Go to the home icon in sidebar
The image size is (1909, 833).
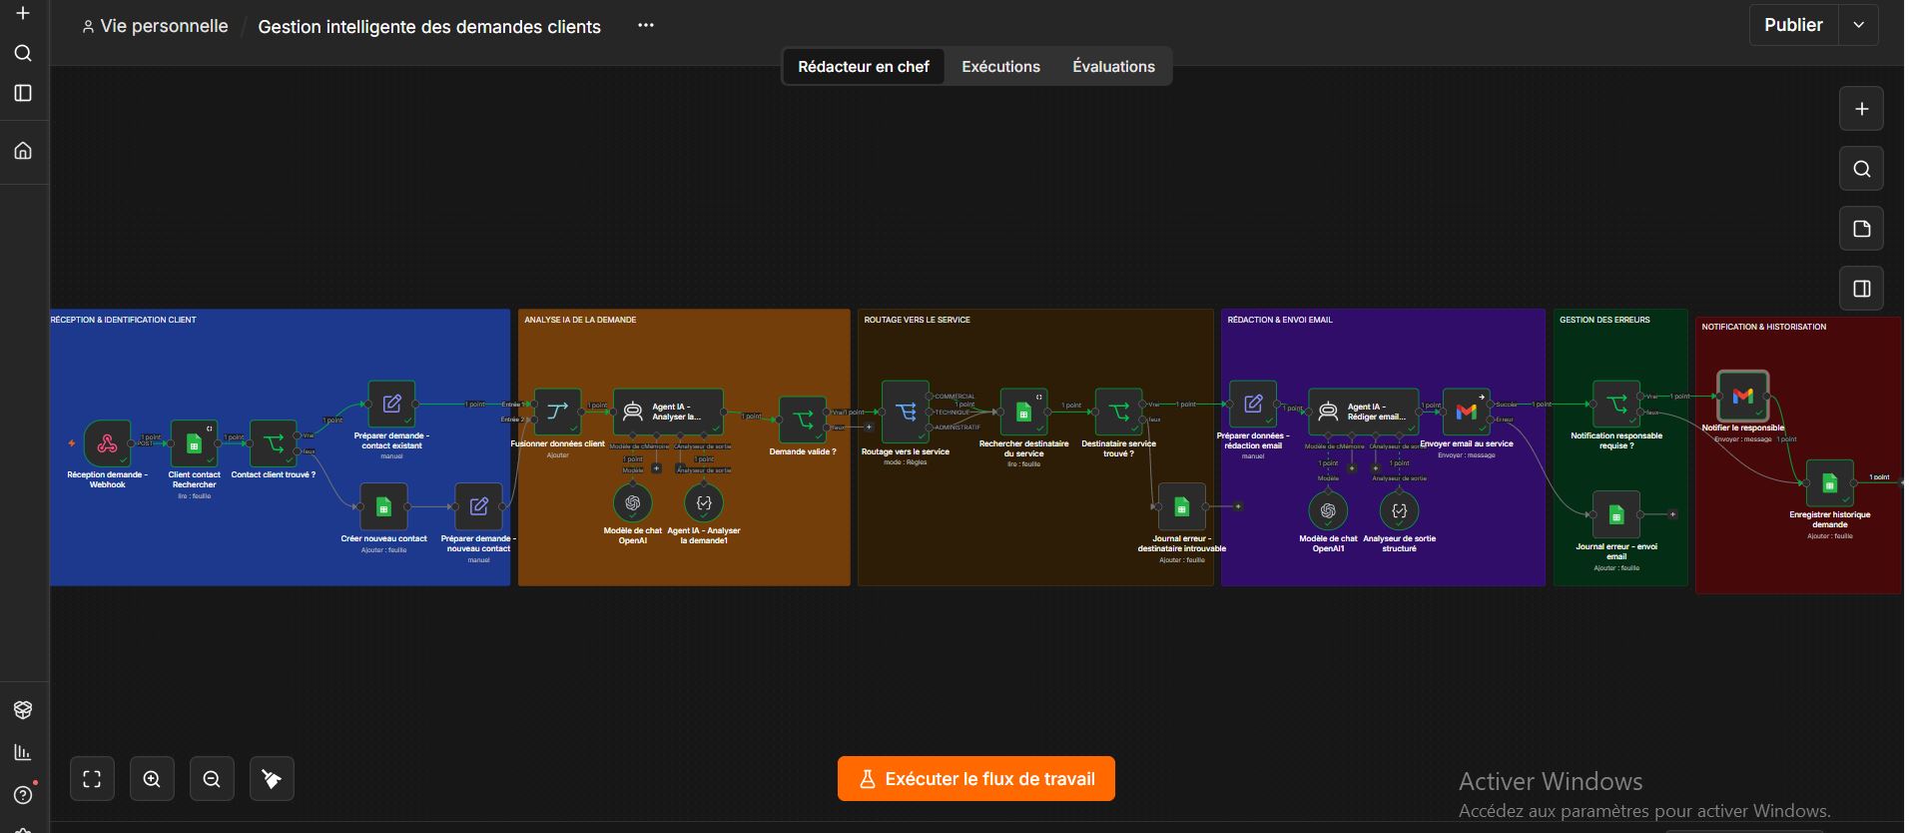tap(23, 151)
